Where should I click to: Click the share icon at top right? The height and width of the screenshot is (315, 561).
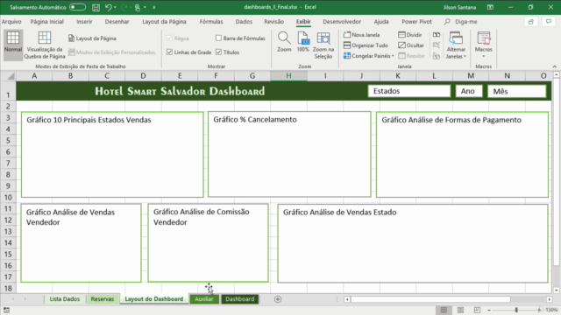(x=531, y=22)
